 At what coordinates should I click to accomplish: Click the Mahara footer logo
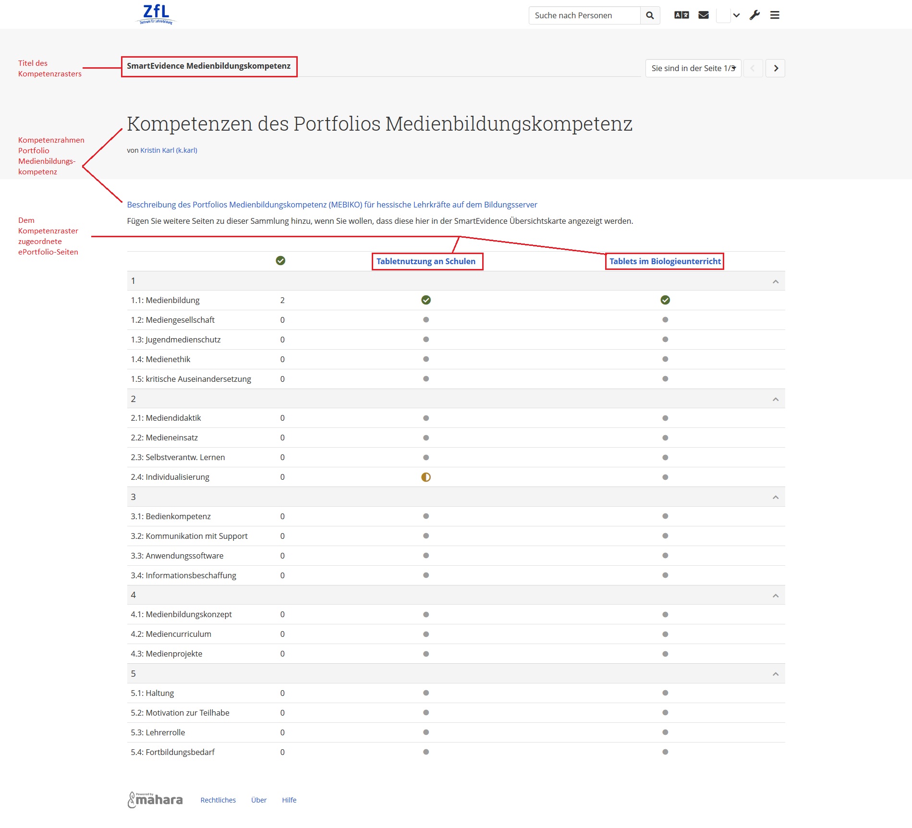click(x=155, y=800)
